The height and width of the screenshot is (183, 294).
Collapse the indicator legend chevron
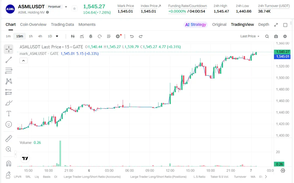tap(23, 61)
